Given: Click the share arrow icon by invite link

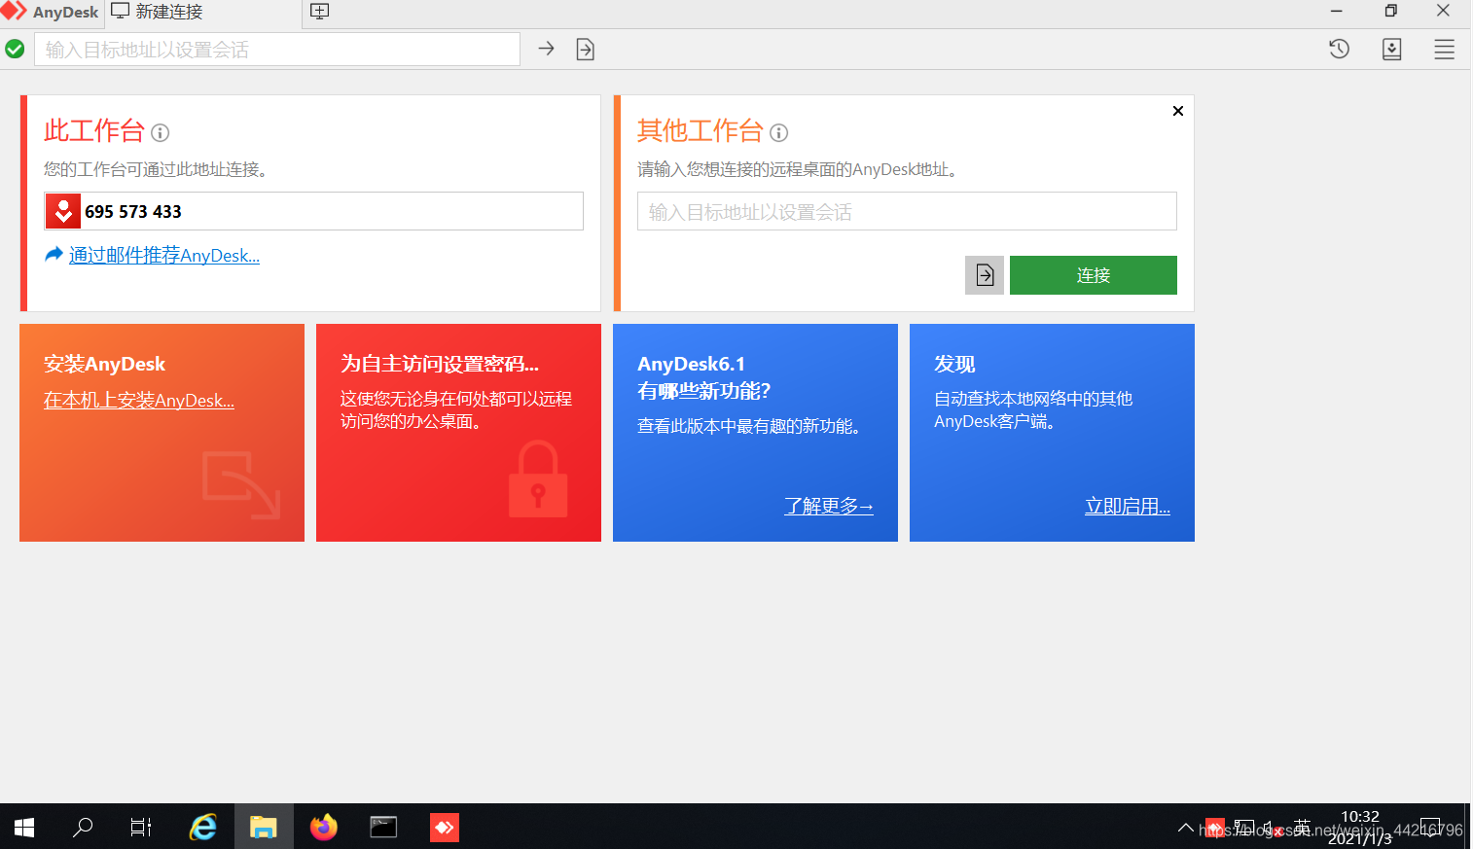Looking at the screenshot, I should click(x=54, y=254).
